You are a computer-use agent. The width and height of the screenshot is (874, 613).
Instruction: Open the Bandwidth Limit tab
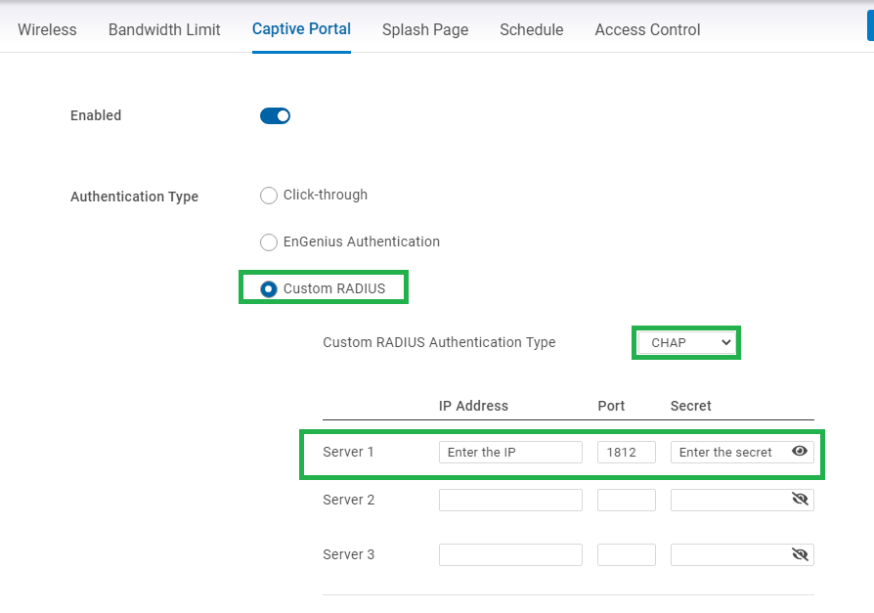[164, 30]
